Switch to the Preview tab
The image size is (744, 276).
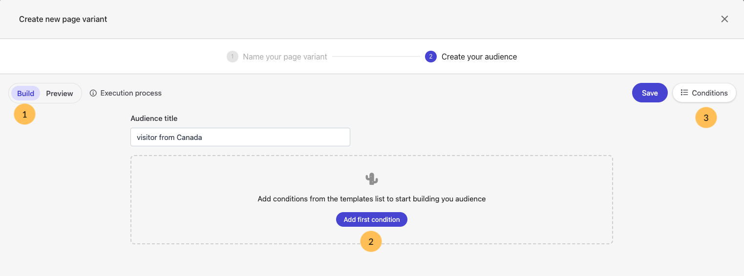[x=60, y=93]
